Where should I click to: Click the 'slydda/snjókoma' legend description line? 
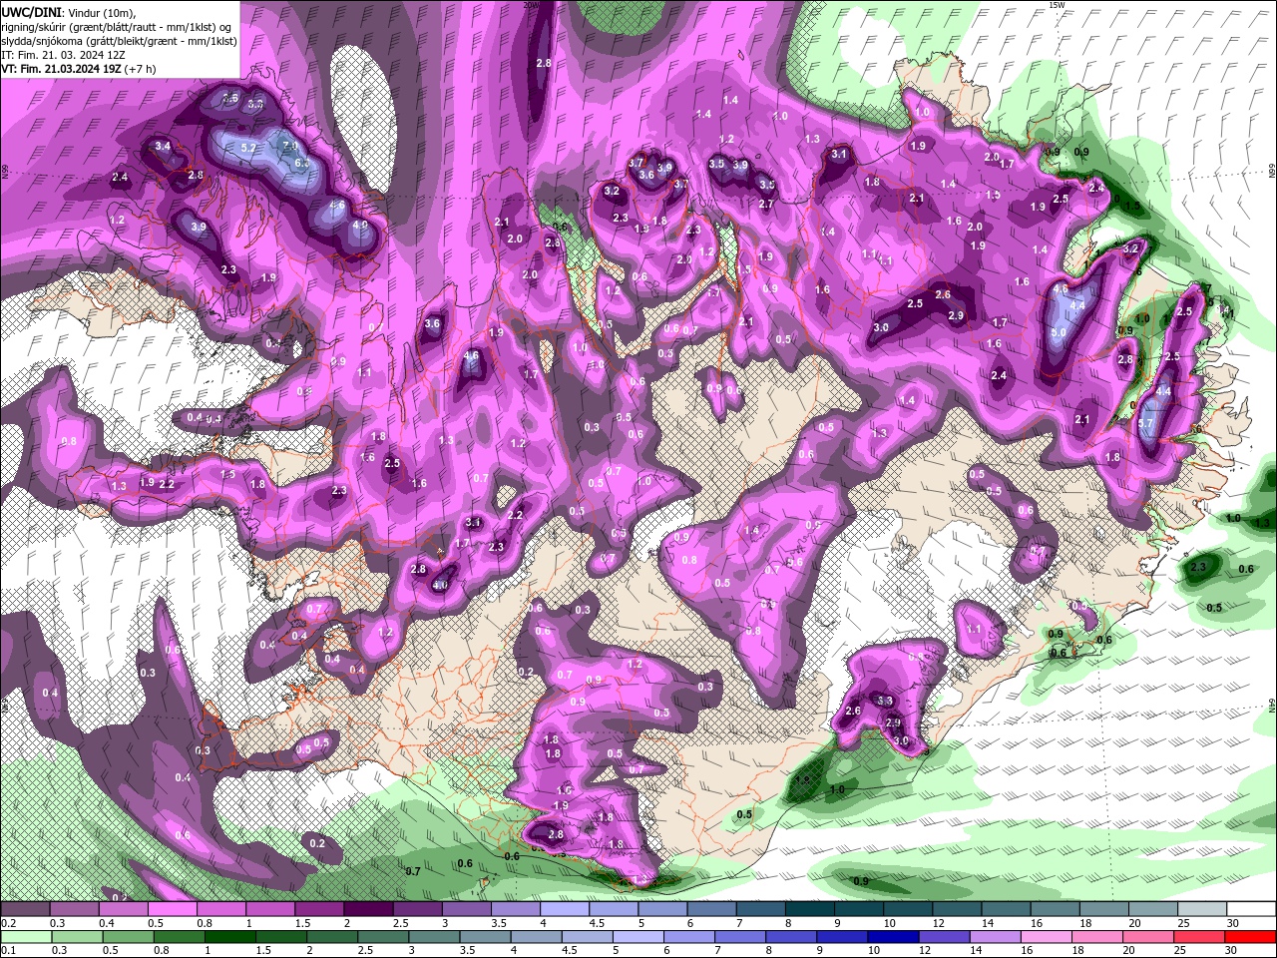(118, 40)
